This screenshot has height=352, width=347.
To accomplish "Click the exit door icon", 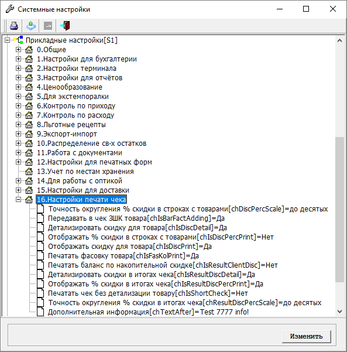I will pos(66,26).
